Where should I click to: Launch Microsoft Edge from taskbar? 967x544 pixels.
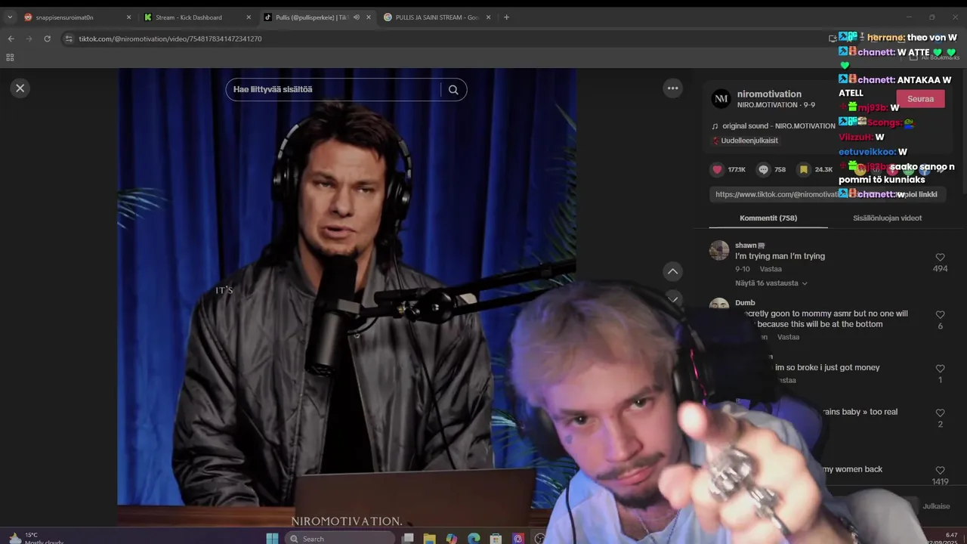point(474,538)
